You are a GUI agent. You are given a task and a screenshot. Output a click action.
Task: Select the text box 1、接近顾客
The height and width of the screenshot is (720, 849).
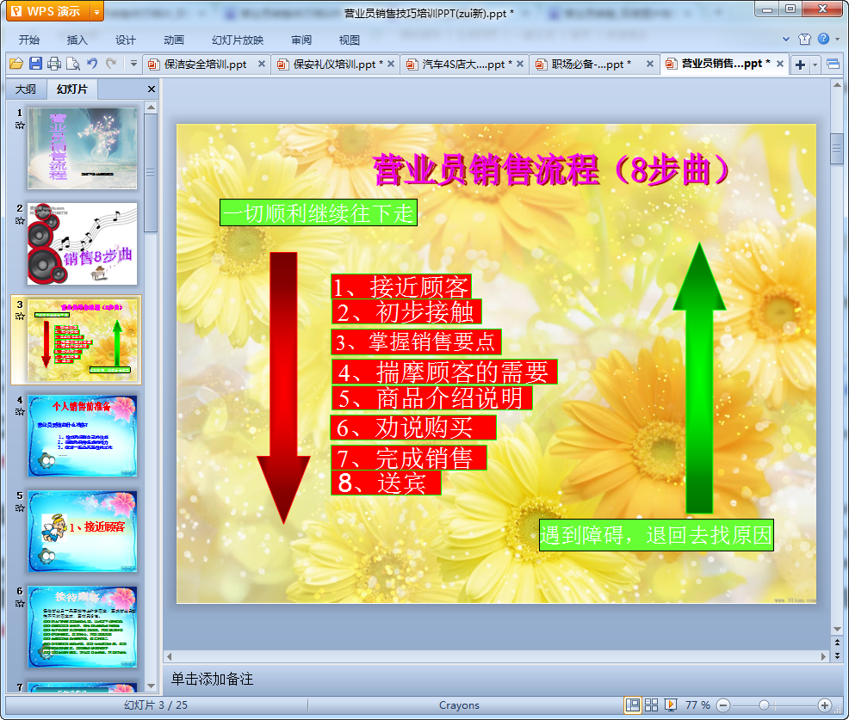[x=401, y=286]
